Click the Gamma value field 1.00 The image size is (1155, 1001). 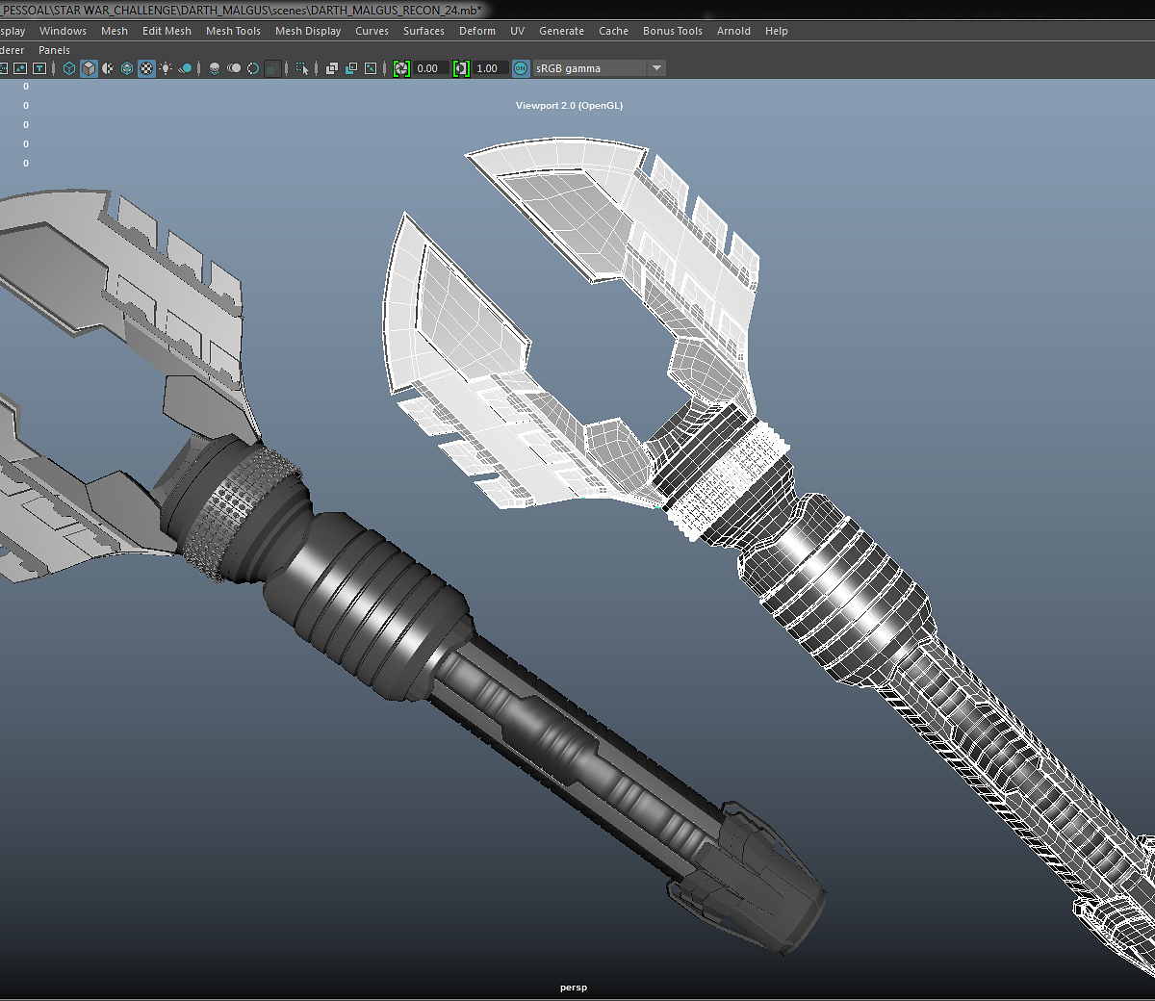(490, 68)
